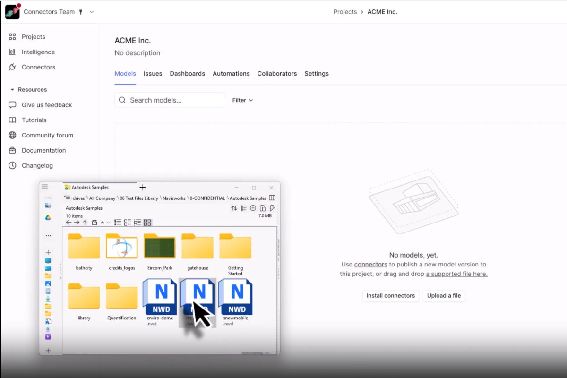The height and width of the screenshot is (378, 567).
Task: Click the plus icon to open a new tab
Action: [142, 187]
